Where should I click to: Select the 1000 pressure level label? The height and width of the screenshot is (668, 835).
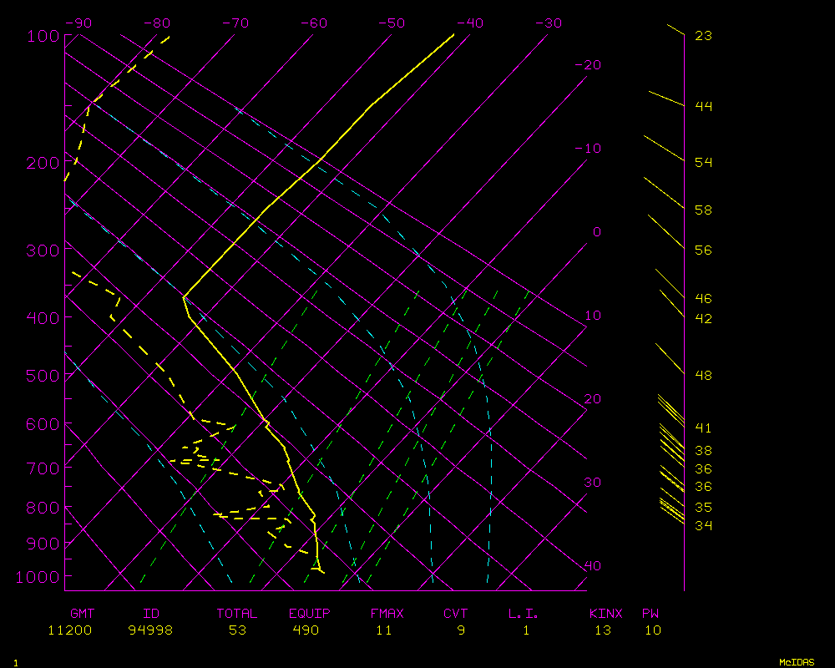[x=38, y=577]
